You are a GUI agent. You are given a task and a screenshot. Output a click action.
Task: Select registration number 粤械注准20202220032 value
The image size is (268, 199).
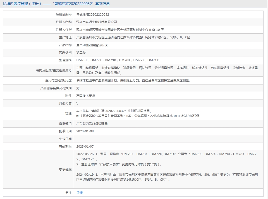point(92,14)
